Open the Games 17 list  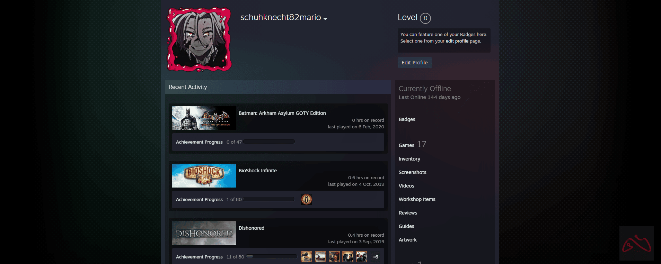point(412,145)
